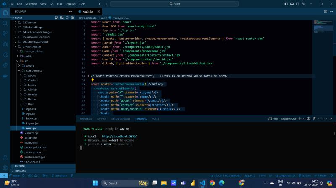Screen dimensions: 336x188
Task: Open the Docker view in activity bar
Action: coord(5,76)
